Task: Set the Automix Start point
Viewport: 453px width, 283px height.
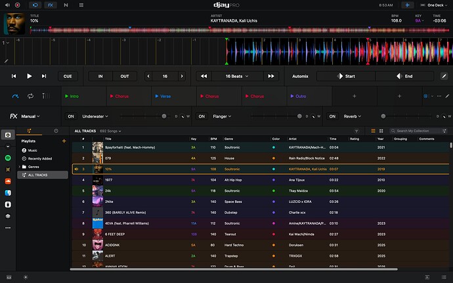Action: (x=346, y=76)
